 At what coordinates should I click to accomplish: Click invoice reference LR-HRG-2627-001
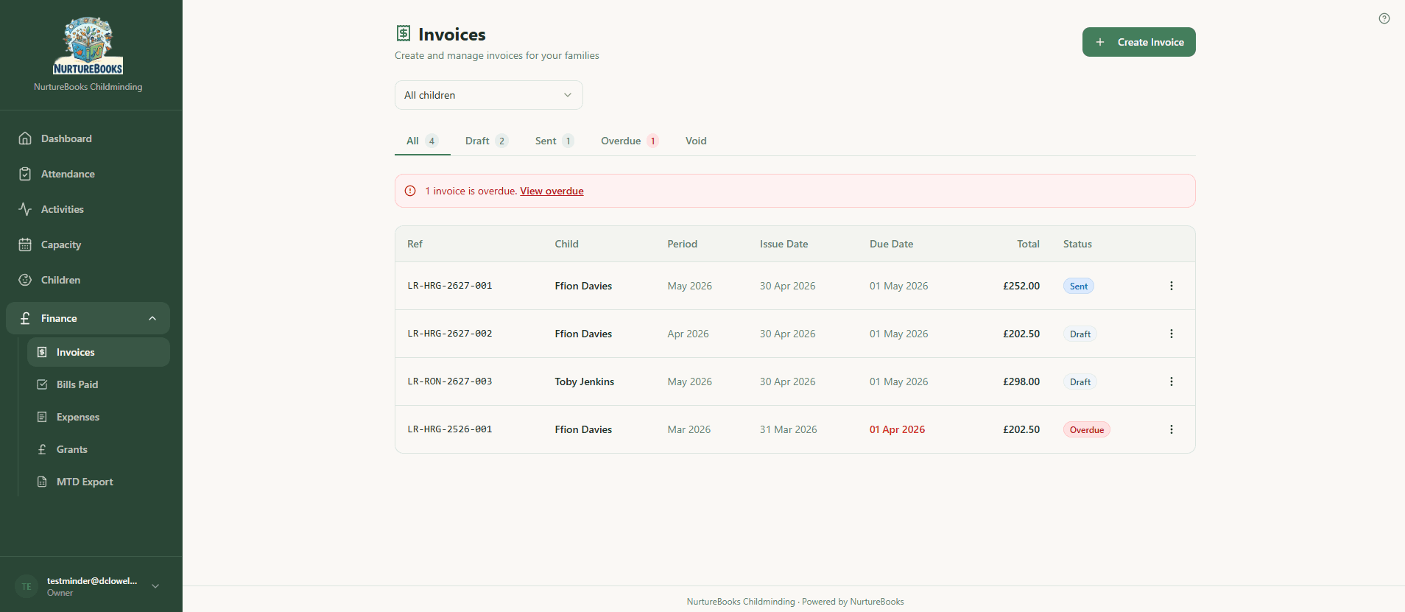click(450, 286)
